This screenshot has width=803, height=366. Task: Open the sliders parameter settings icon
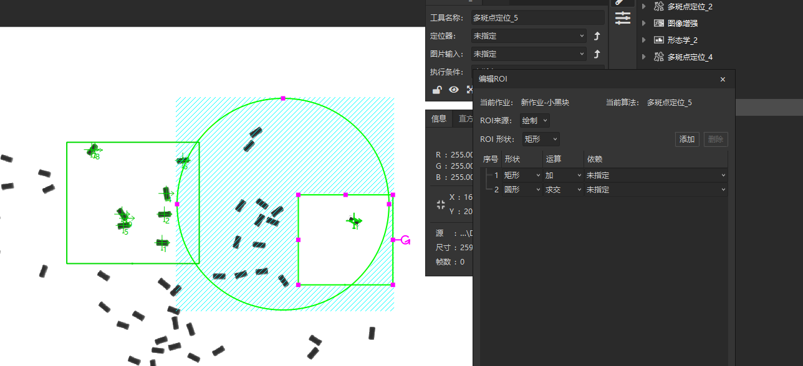click(x=623, y=19)
